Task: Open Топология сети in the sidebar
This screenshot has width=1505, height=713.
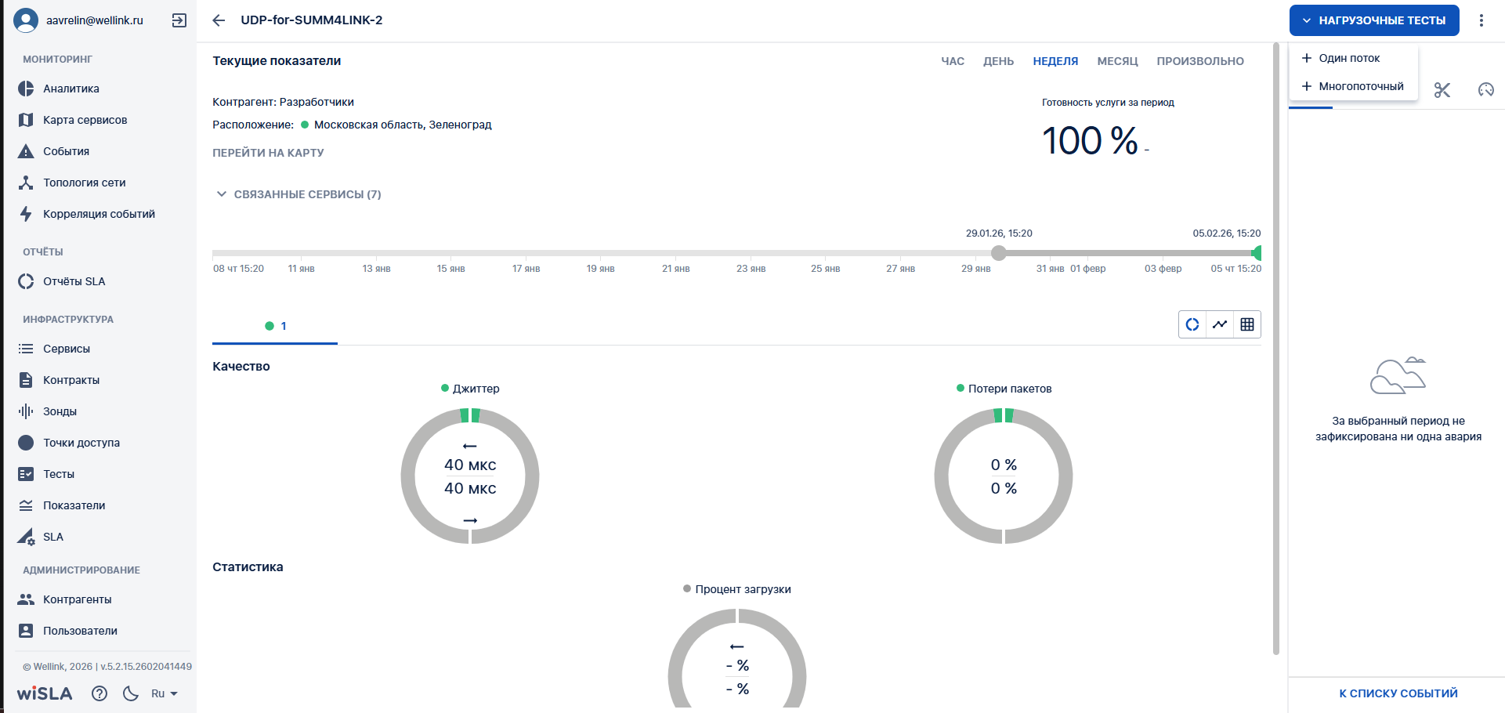Action: [x=84, y=183]
